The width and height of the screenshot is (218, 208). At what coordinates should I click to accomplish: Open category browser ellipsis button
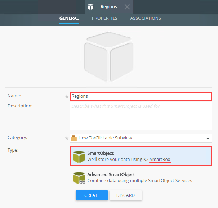tap(207, 138)
